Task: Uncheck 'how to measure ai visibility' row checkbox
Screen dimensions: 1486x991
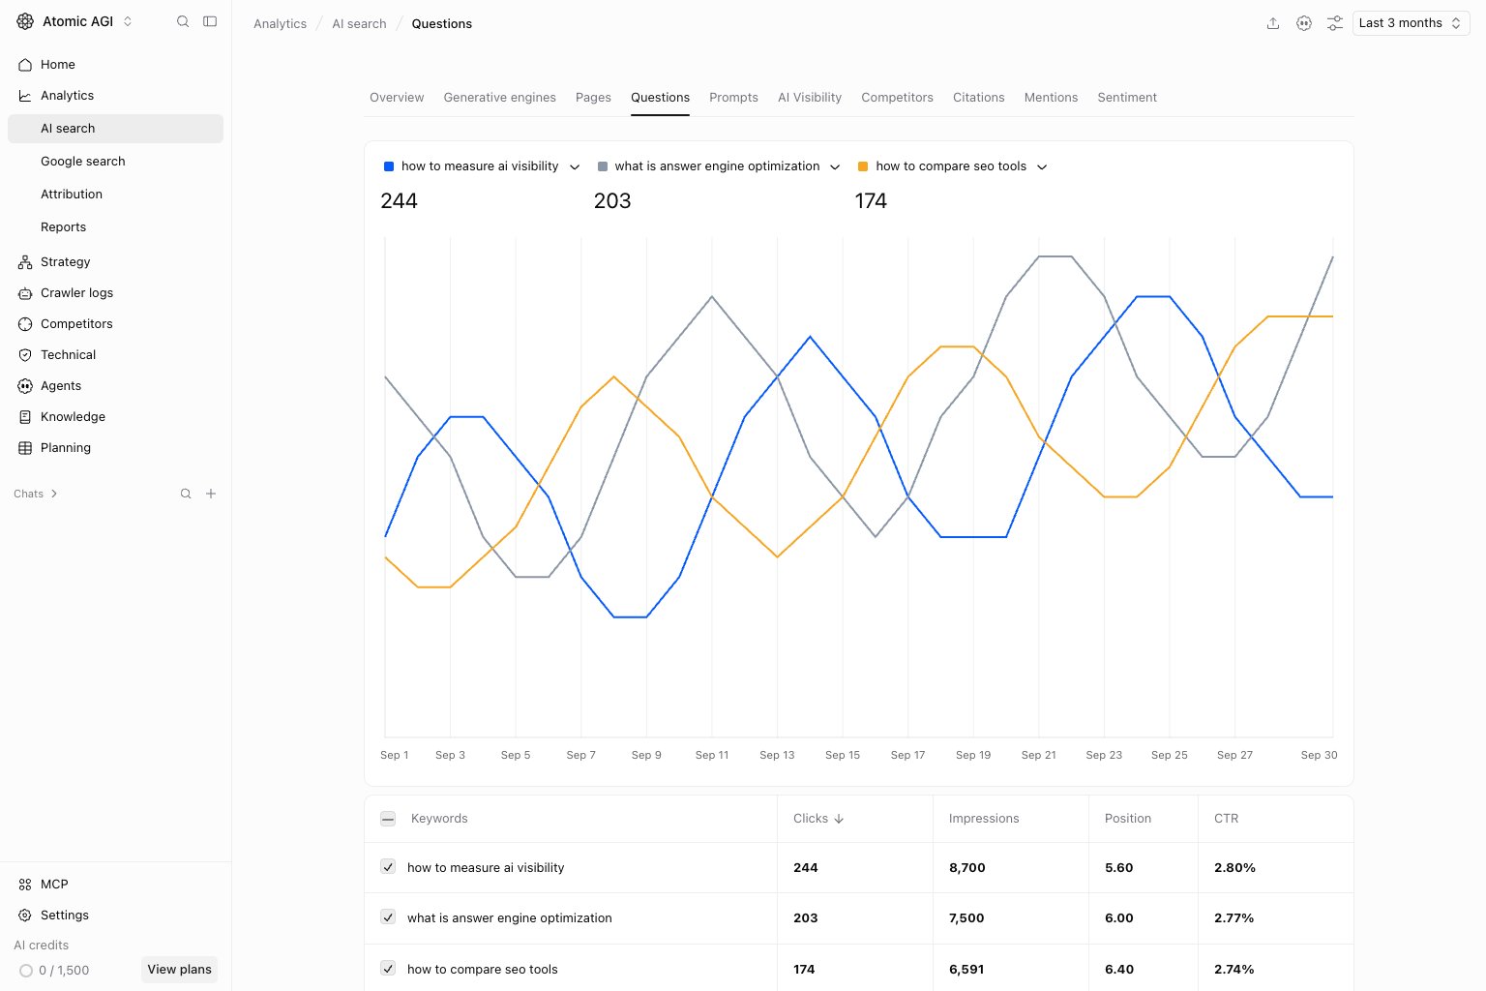Action: coord(388,867)
